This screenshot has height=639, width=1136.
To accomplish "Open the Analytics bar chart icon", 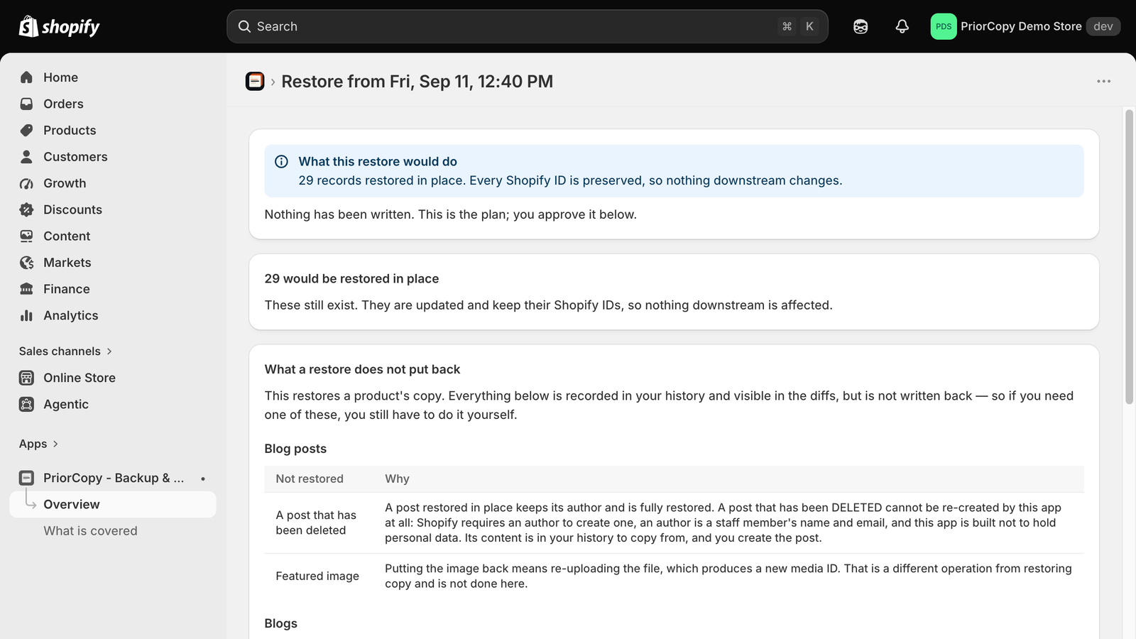I will [27, 315].
